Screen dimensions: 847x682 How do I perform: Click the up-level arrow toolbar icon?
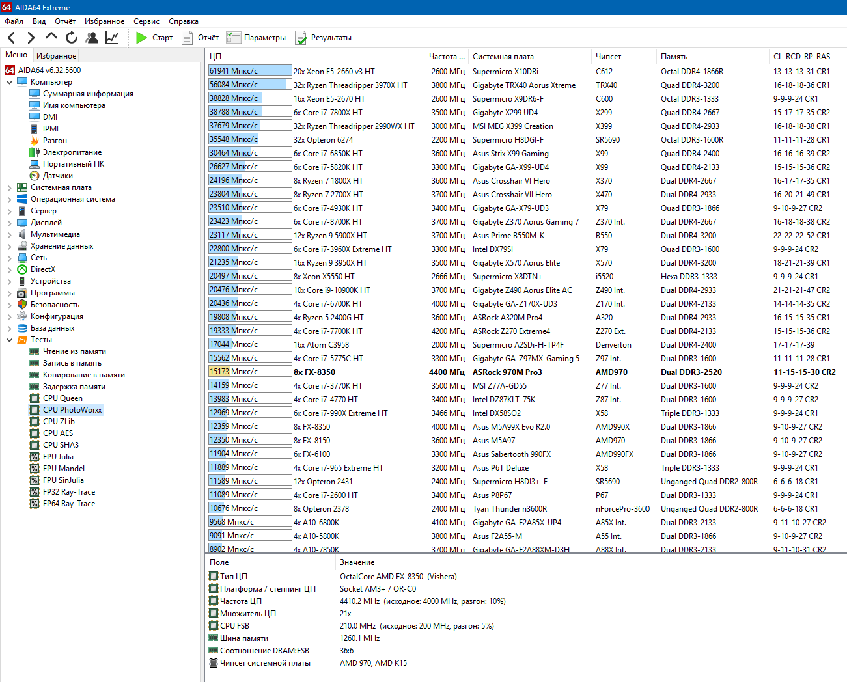51,38
